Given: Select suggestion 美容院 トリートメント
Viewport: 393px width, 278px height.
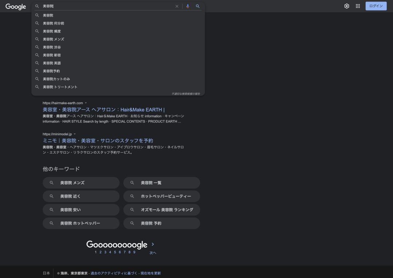Looking at the screenshot, I should 118,87.
